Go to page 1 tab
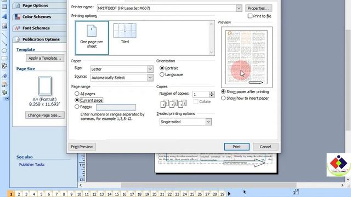This screenshot has width=351, height=197. click(11, 194)
